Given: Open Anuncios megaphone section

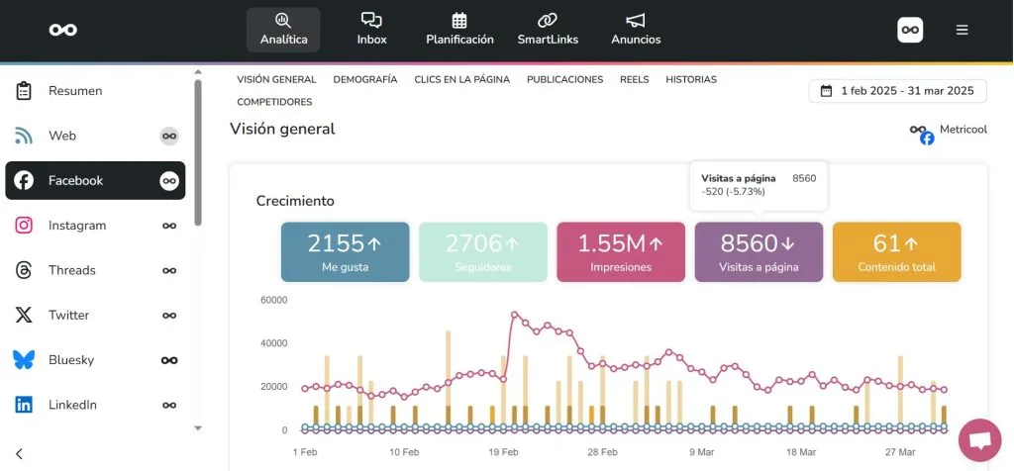Looking at the screenshot, I should pos(636,30).
